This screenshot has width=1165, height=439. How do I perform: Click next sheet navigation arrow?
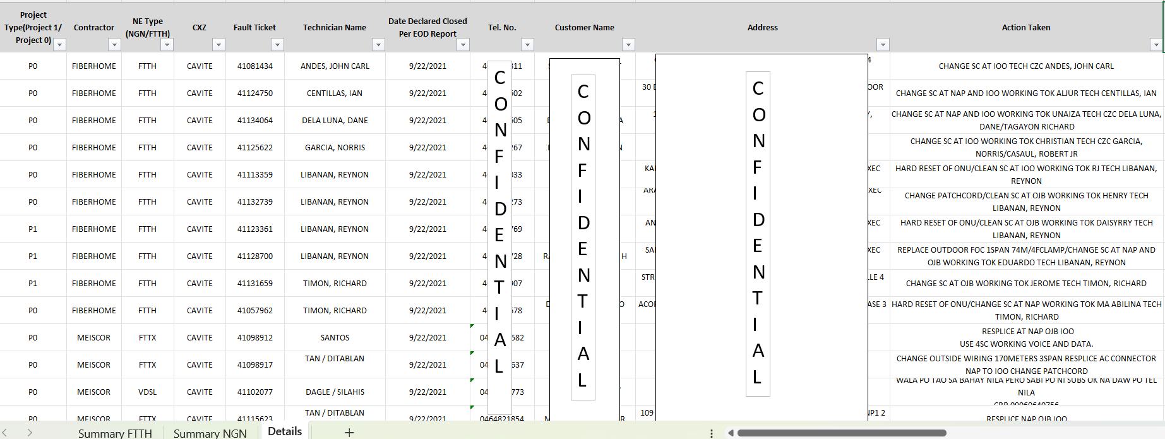(x=30, y=433)
